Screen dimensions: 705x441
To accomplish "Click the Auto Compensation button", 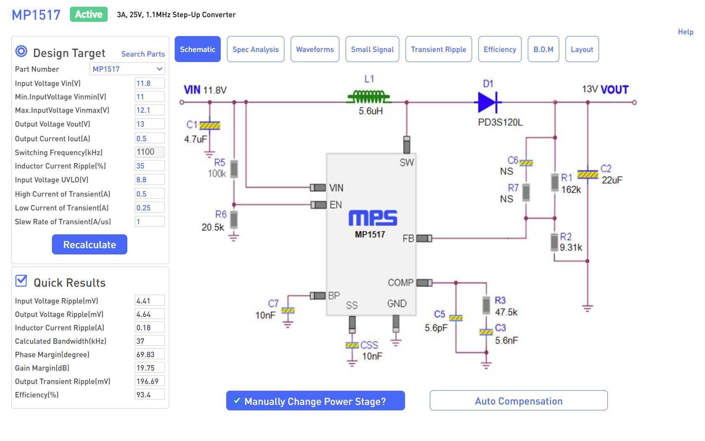I will pos(518,401).
